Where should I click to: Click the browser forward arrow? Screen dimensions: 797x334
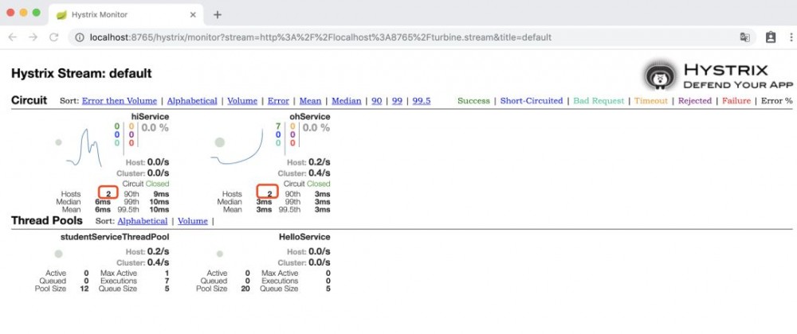[x=33, y=37]
